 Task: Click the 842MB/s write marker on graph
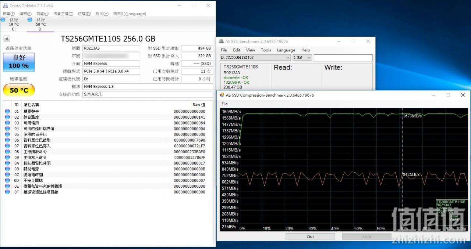411,174
